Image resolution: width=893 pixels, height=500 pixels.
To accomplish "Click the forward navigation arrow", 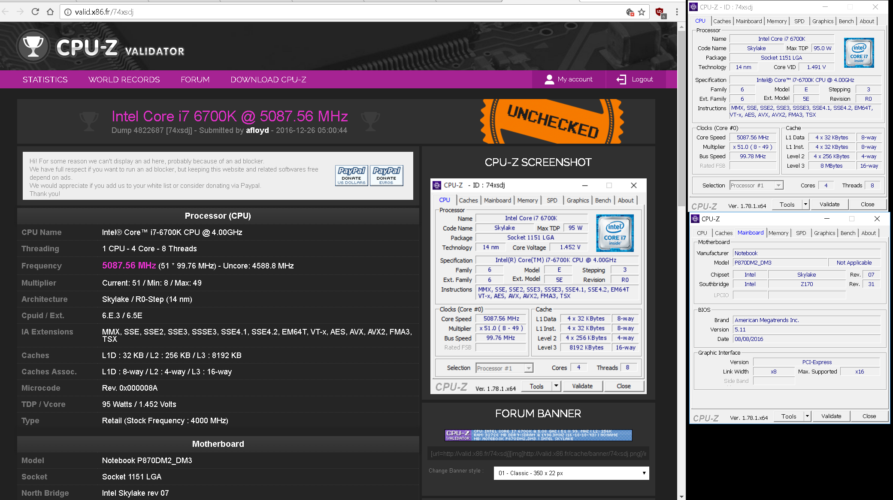I will coord(20,12).
